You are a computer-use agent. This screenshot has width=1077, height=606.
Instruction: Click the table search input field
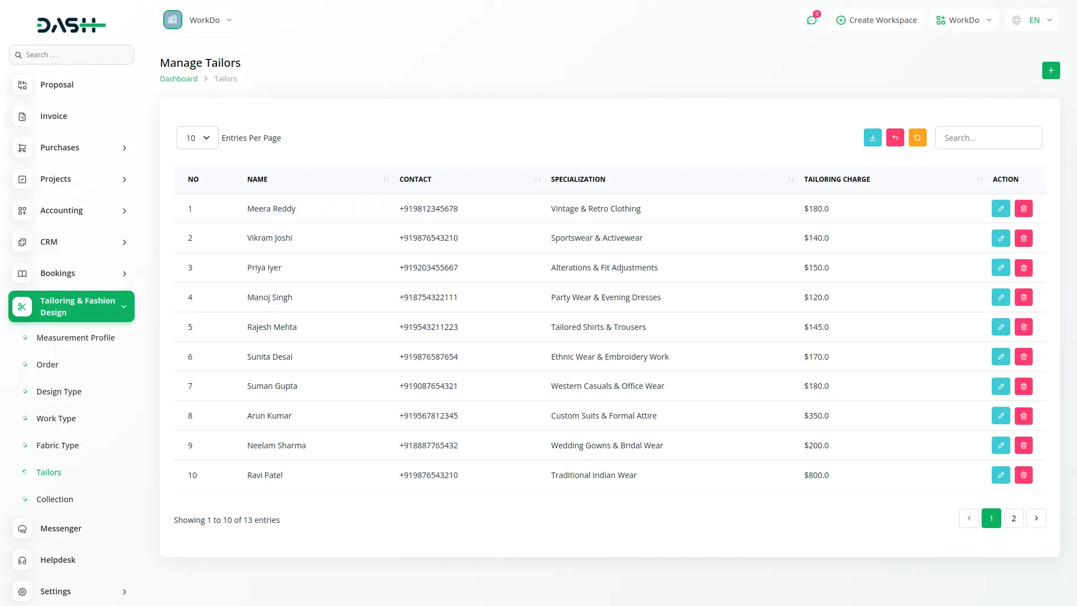point(988,138)
